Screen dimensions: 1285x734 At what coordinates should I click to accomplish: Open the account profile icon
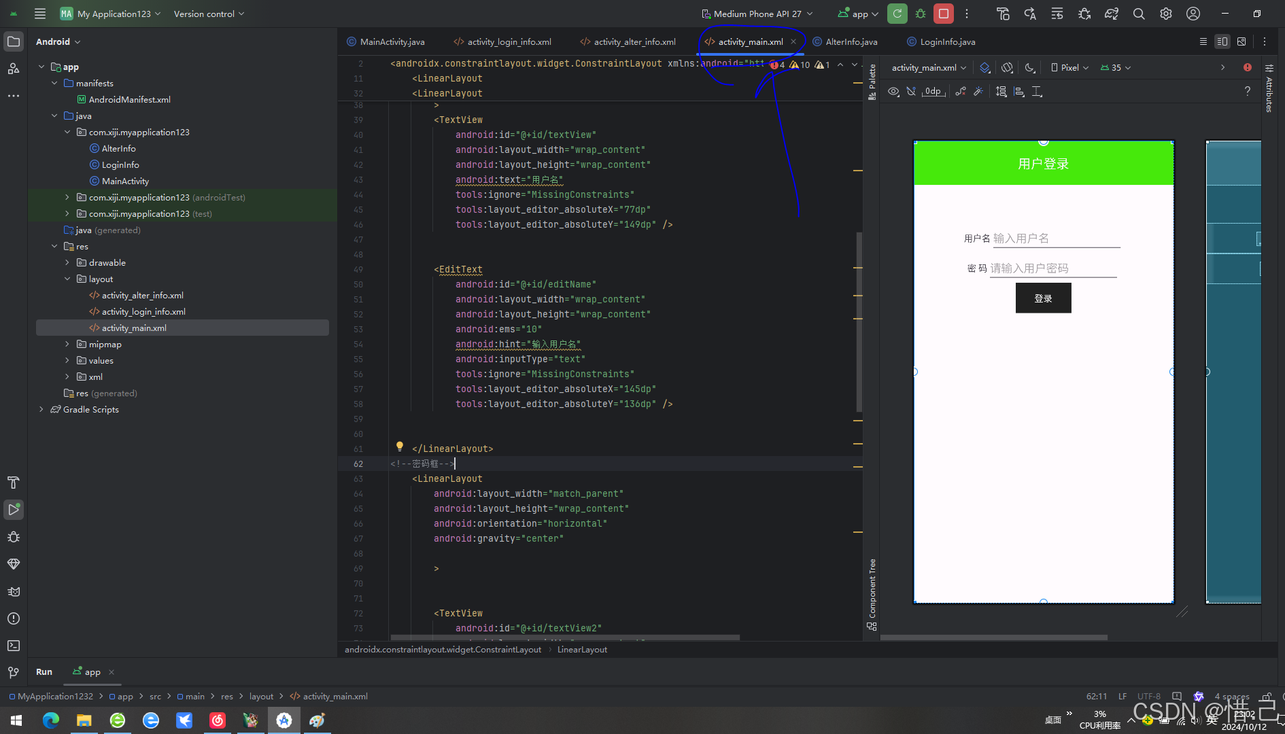pos(1193,14)
